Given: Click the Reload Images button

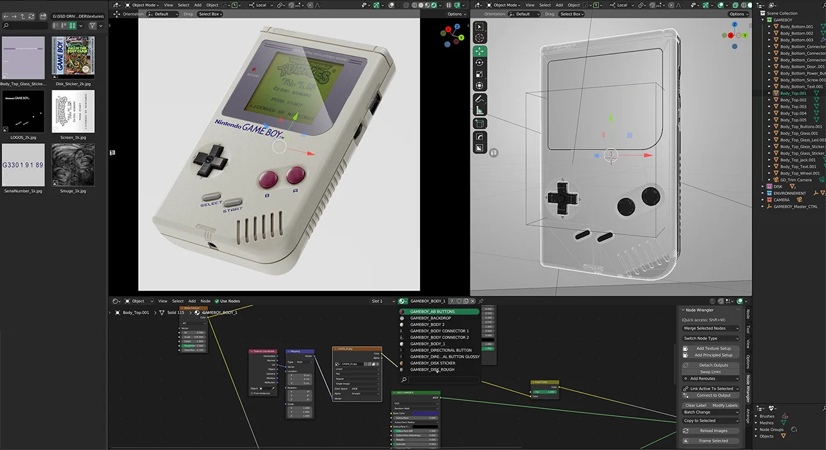Looking at the screenshot, I should tap(713, 431).
